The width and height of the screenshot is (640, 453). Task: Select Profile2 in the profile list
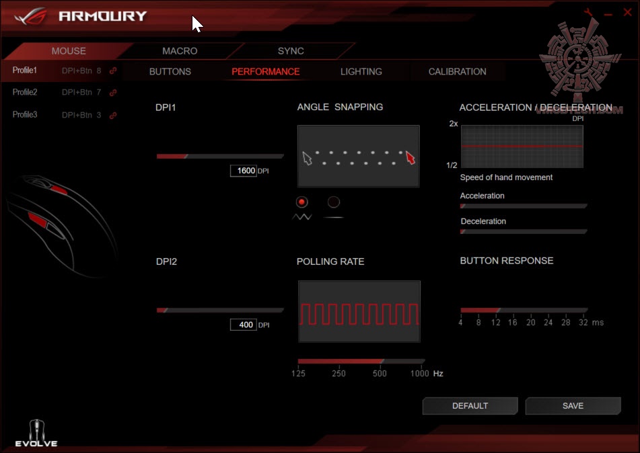coord(24,92)
